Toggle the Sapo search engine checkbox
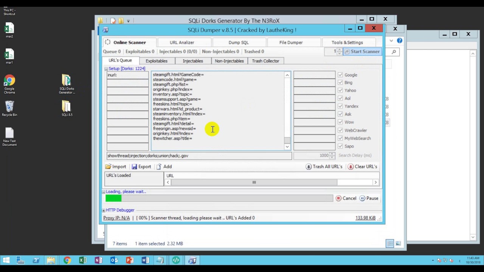This screenshot has width=484, height=272. [x=340, y=146]
